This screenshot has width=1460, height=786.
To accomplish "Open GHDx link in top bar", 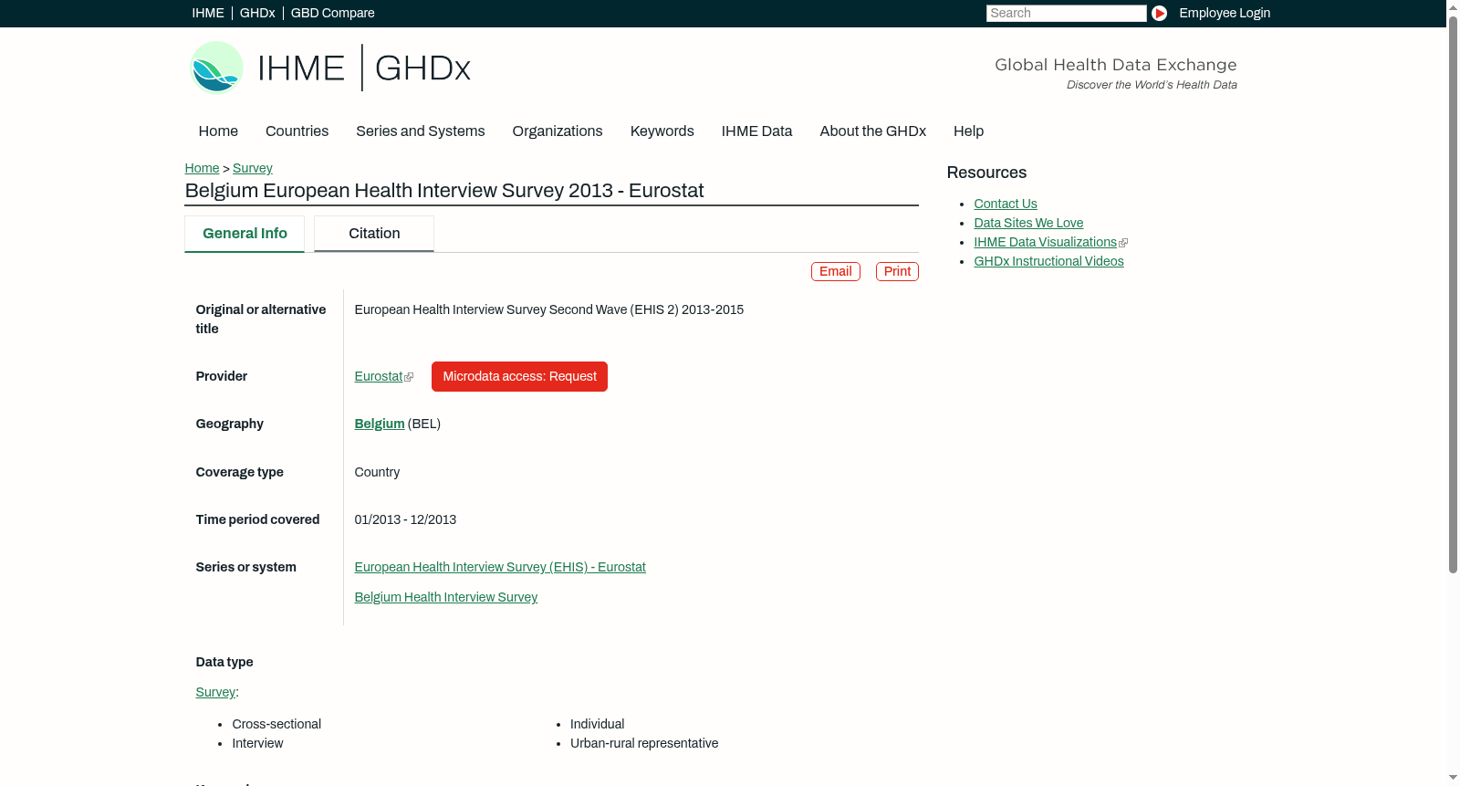I will tap(257, 13).
